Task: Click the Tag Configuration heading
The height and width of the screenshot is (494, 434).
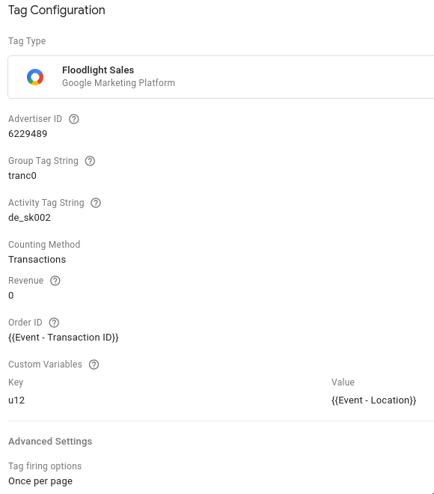Action: (x=57, y=10)
